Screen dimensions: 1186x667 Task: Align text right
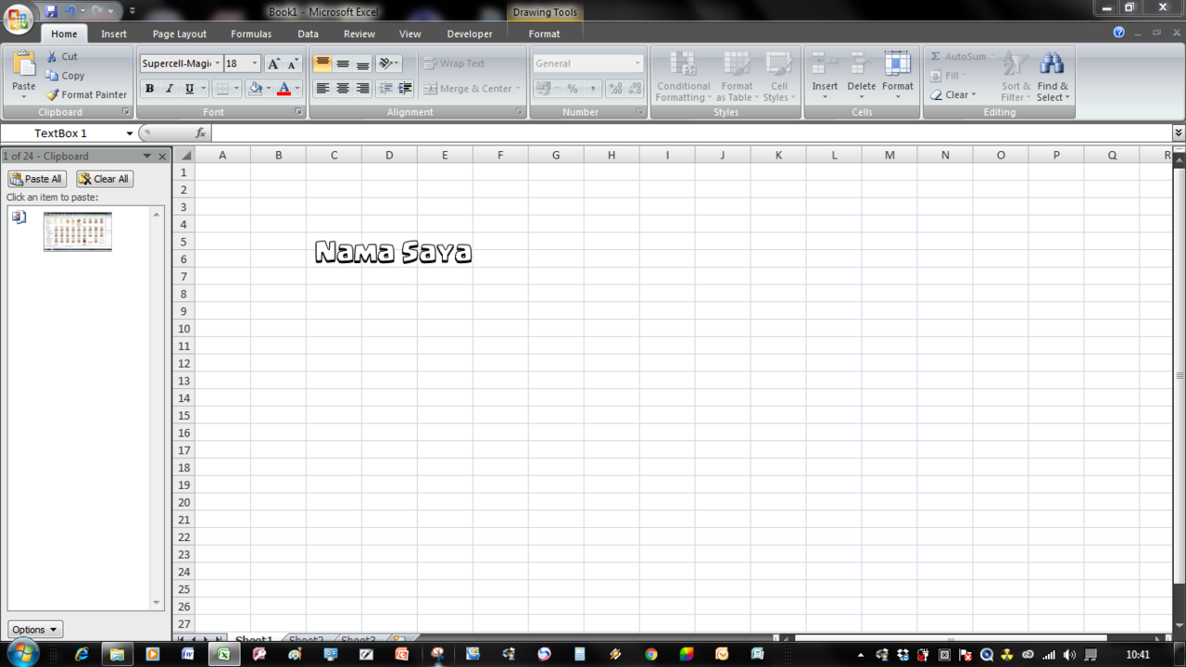click(363, 89)
